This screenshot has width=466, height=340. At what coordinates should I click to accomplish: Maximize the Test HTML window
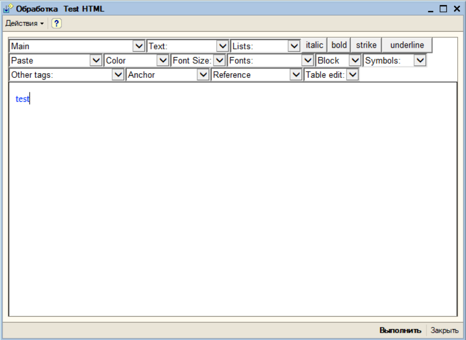pyautogui.click(x=443, y=9)
